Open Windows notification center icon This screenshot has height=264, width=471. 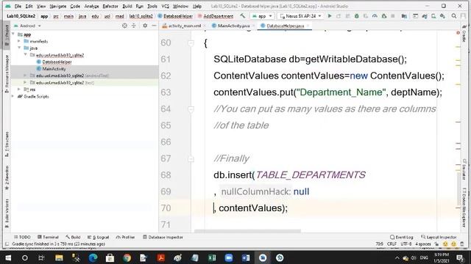coord(460,257)
